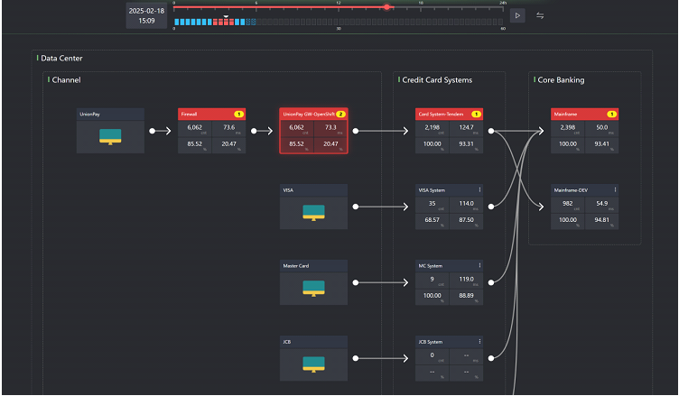Select the Mainframe-DEV node title
The width and height of the screenshot is (679, 396).
pos(573,190)
